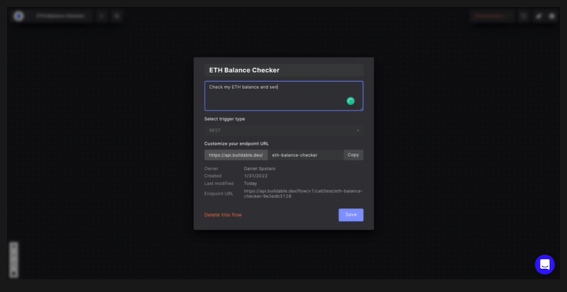
Task: Click the green Grammarly icon in description box
Action: click(350, 102)
